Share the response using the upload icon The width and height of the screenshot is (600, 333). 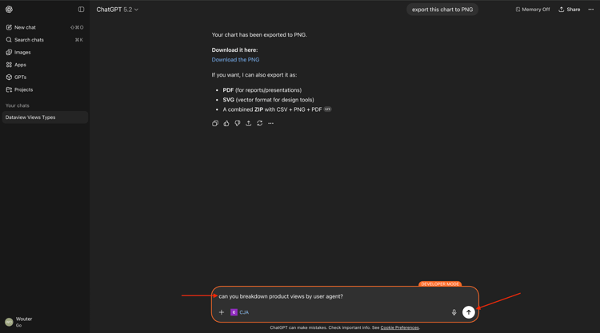click(248, 123)
